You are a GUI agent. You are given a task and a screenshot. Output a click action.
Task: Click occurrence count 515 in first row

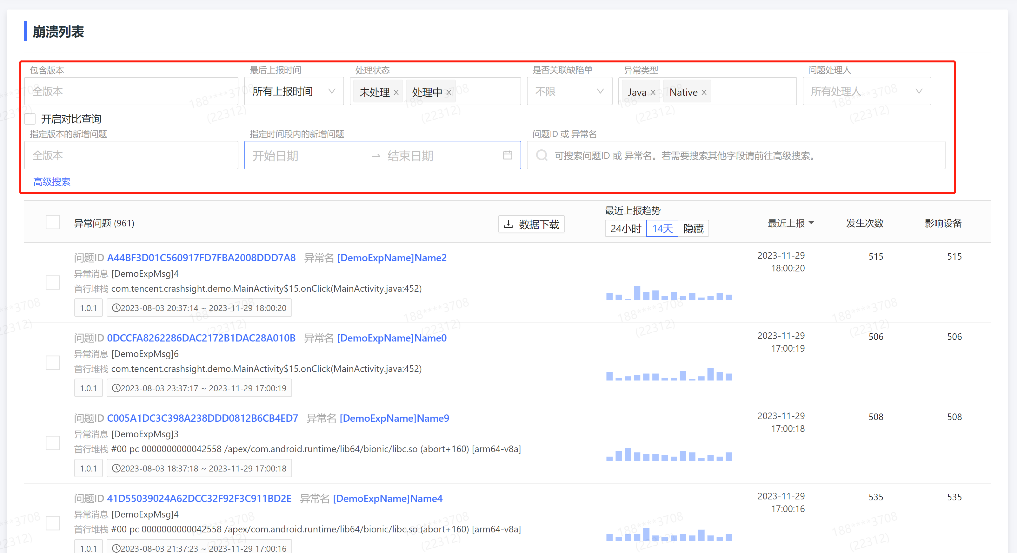tap(876, 257)
